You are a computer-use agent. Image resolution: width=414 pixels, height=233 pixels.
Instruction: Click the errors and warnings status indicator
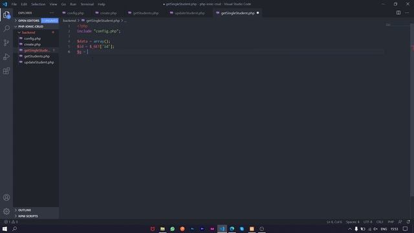point(11,221)
